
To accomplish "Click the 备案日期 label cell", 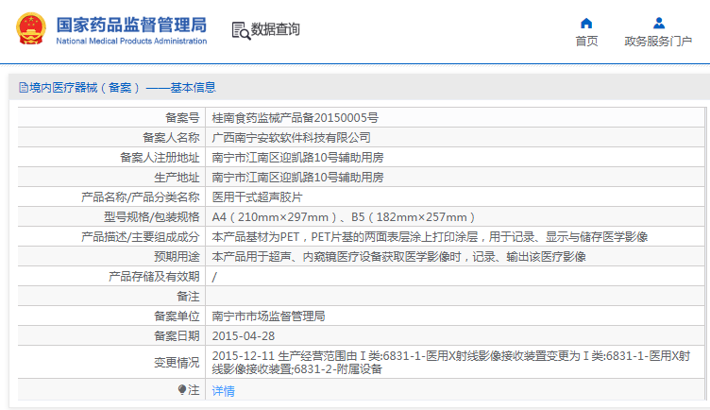I will (111, 336).
